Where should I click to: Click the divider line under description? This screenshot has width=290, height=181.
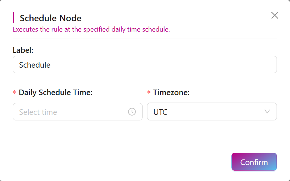(x=144, y=39)
